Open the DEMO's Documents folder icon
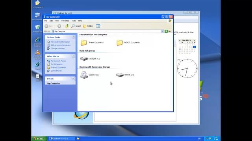The width and height of the screenshot is (252, 141). coord(120,43)
